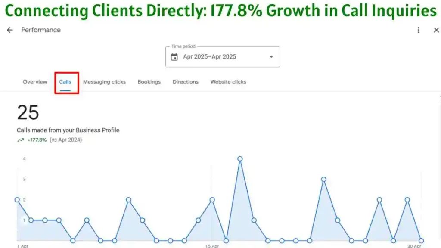Expand the Time period dropdown arrow

tap(271, 57)
